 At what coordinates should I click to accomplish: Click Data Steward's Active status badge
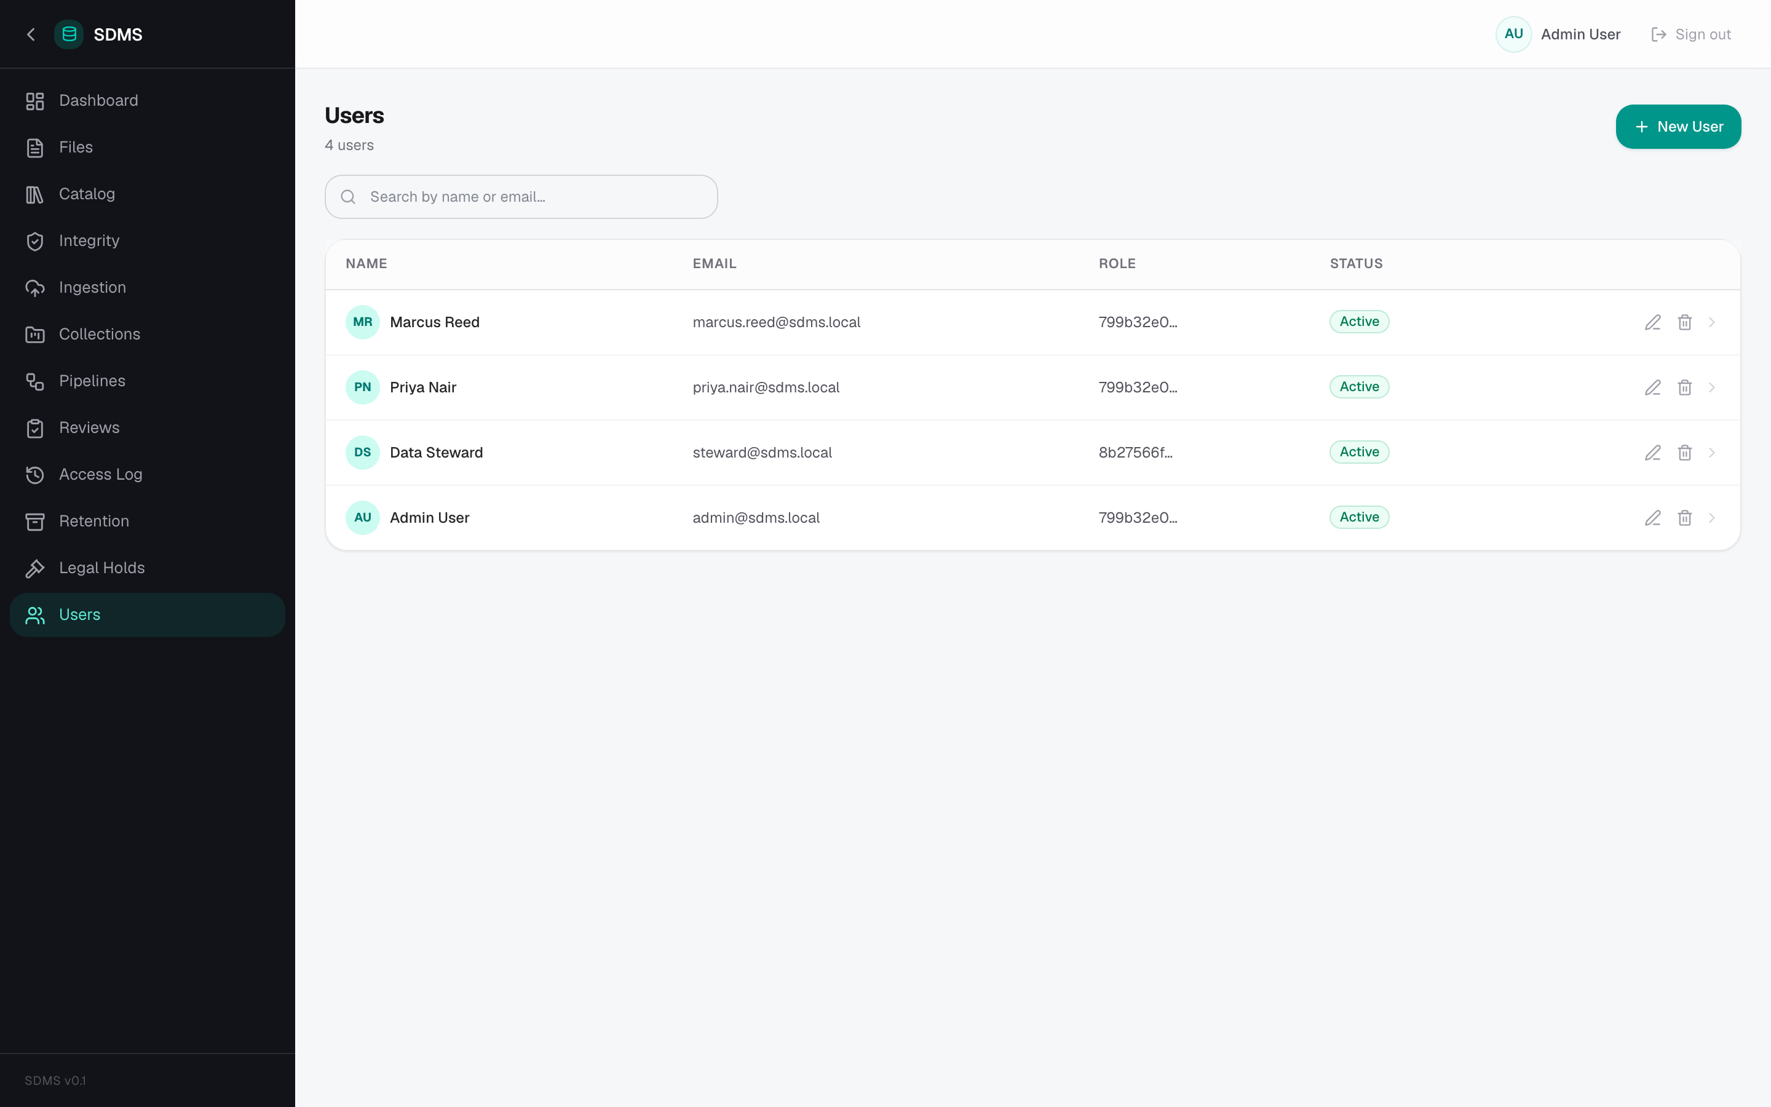(x=1359, y=453)
